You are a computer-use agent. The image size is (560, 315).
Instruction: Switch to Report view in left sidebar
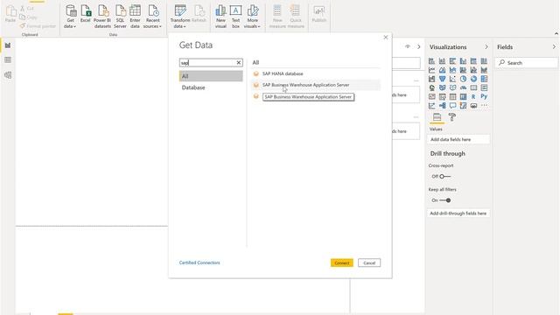(8, 45)
